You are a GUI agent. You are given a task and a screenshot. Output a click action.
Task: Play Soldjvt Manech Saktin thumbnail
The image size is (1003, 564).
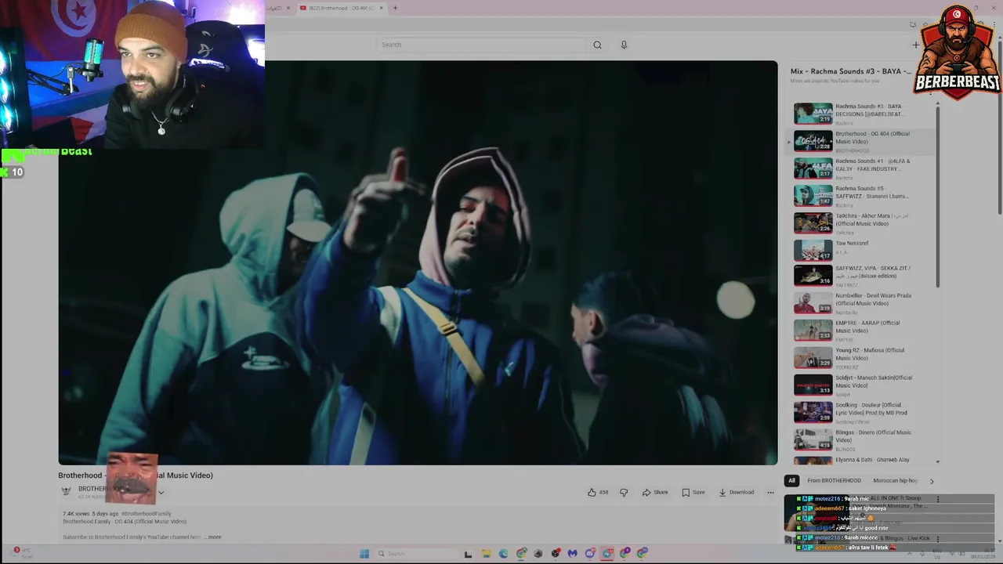813,385
